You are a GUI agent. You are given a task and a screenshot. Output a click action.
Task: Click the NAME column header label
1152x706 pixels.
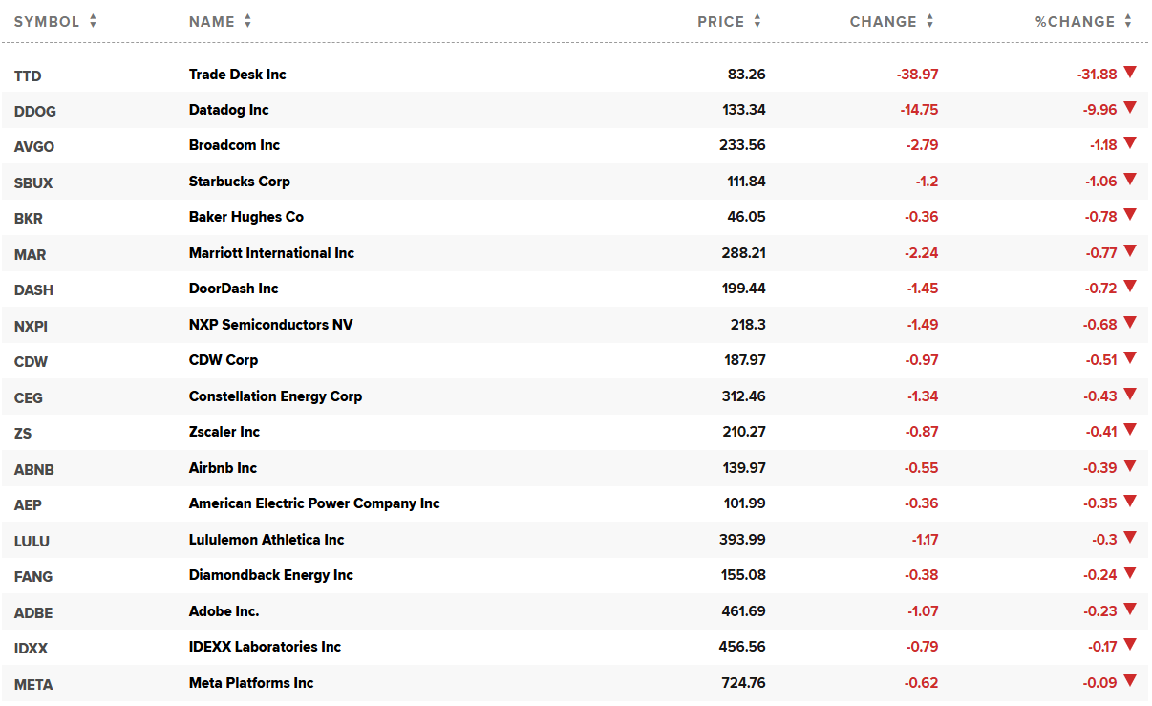pyautogui.click(x=212, y=21)
